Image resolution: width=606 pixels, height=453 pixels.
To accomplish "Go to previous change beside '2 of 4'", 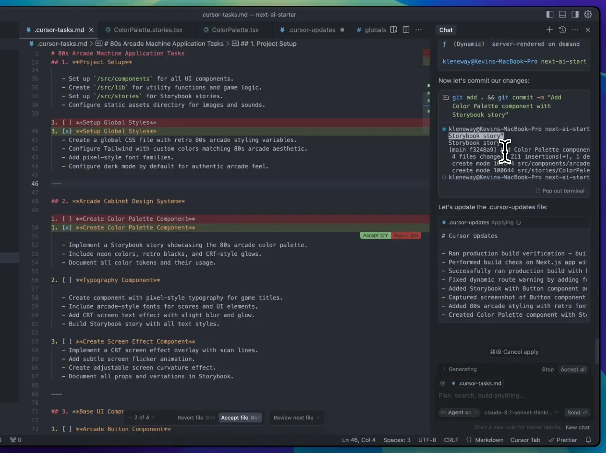I will [153, 417].
